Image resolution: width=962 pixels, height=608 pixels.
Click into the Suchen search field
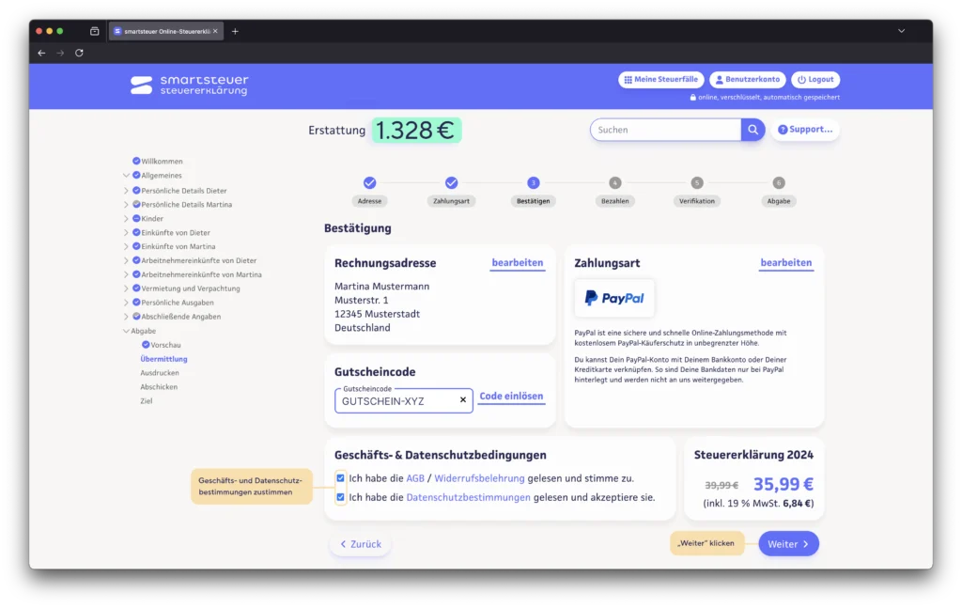point(665,130)
